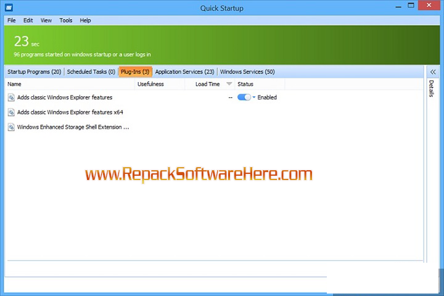The width and height of the screenshot is (444, 296).
Task: Click icon of Windows Enhanced Storage Shell Extension
Action: [x=11, y=127]
